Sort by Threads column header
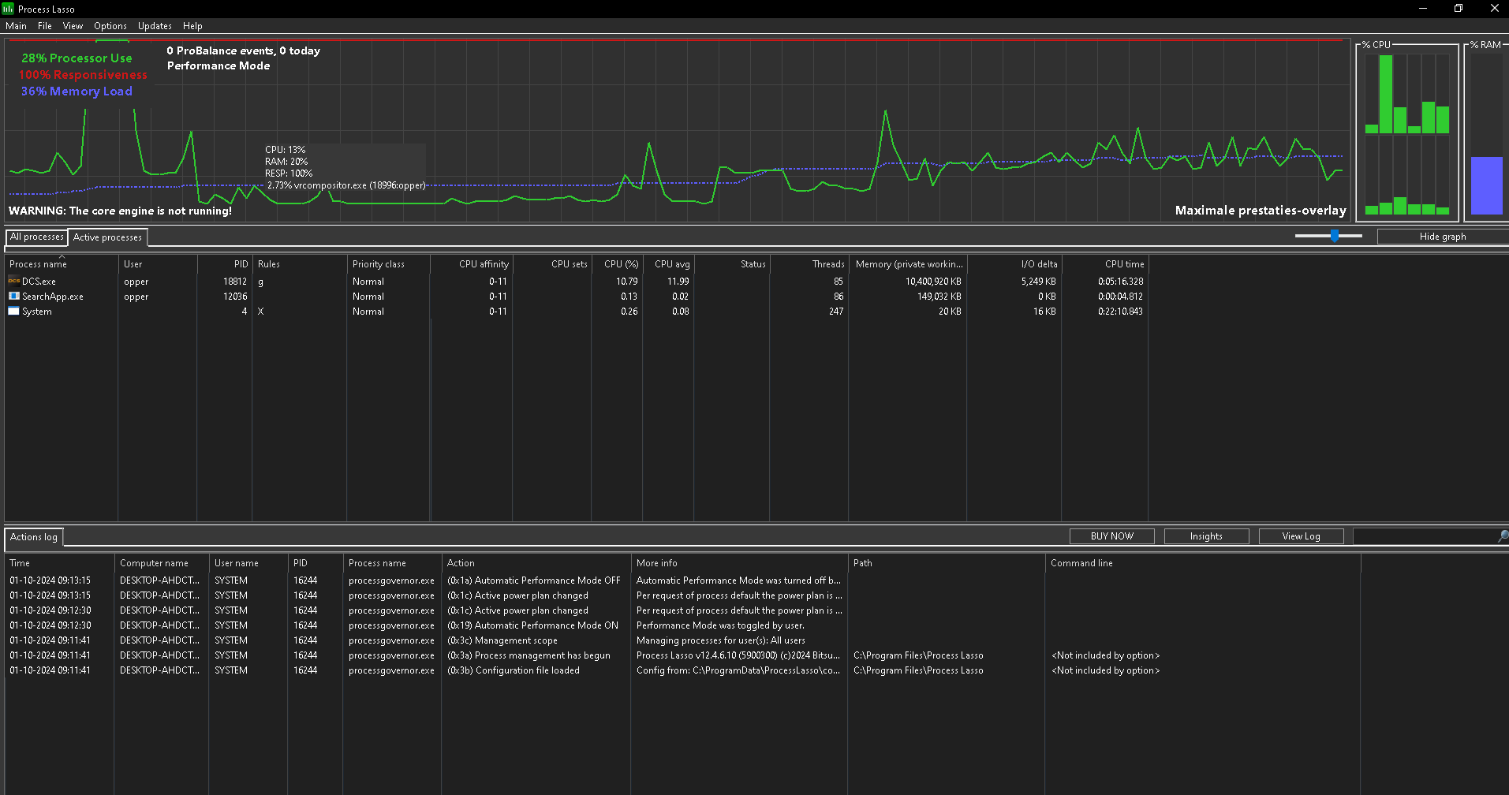This screenshot has width=1509, height=795. (809, 264)
